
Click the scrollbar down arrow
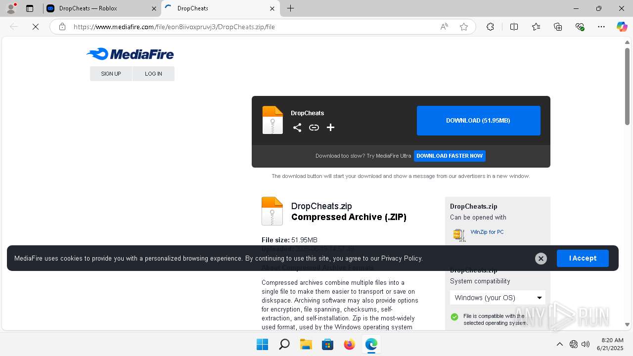627,325
